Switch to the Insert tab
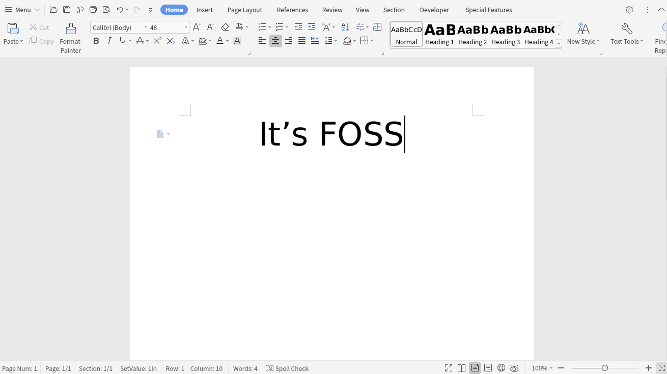667x374 pixels. click(x=204, y=9)
